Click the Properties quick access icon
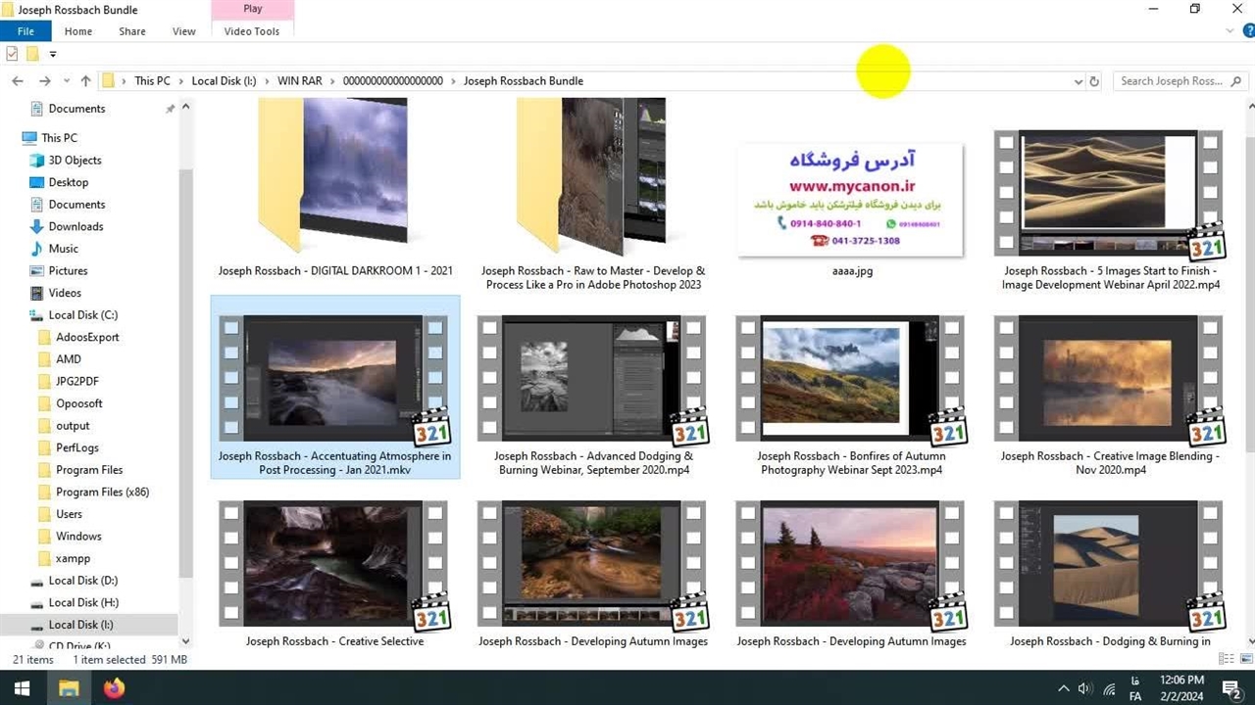 [x=12, y=54]
